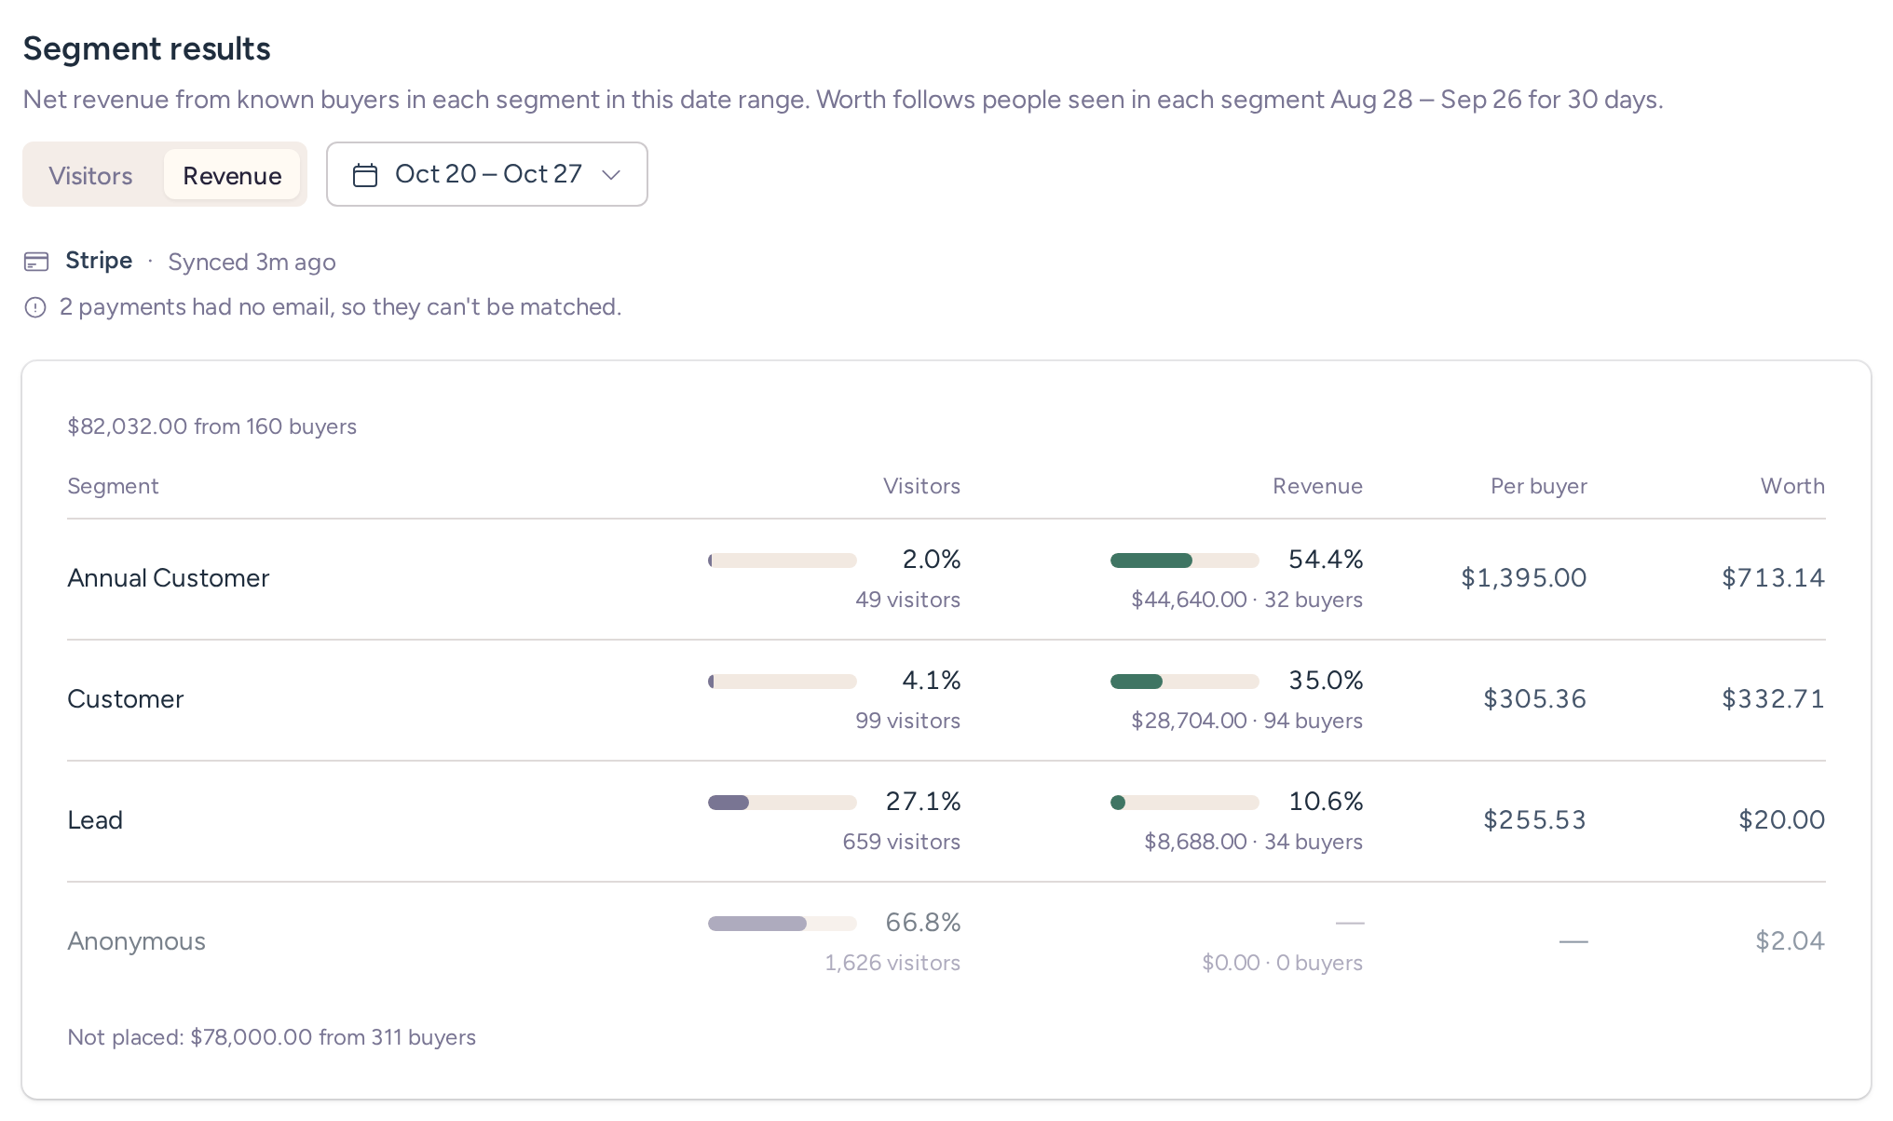Screen dimensions: 1893x1121
Task: Click '1,626 visitors' count
Action: click(892, 963)
